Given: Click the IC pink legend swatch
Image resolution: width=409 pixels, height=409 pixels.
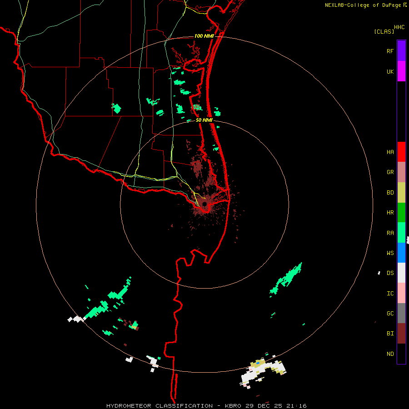Looking at the screenshot, I should 401,293.
